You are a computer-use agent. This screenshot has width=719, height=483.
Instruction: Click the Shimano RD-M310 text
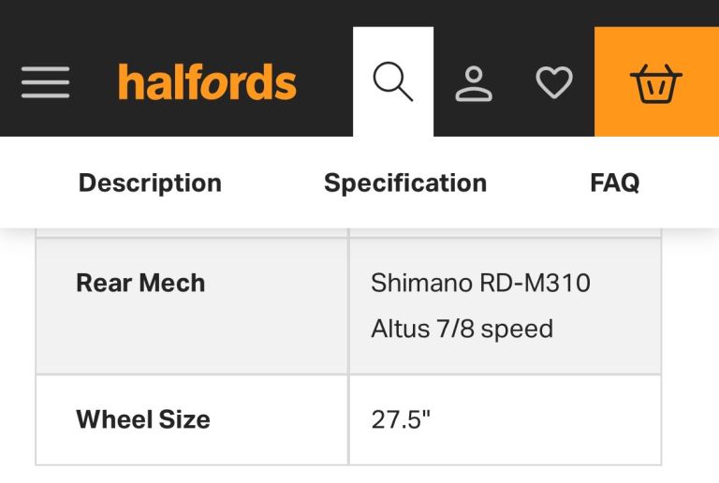[480, 283]
